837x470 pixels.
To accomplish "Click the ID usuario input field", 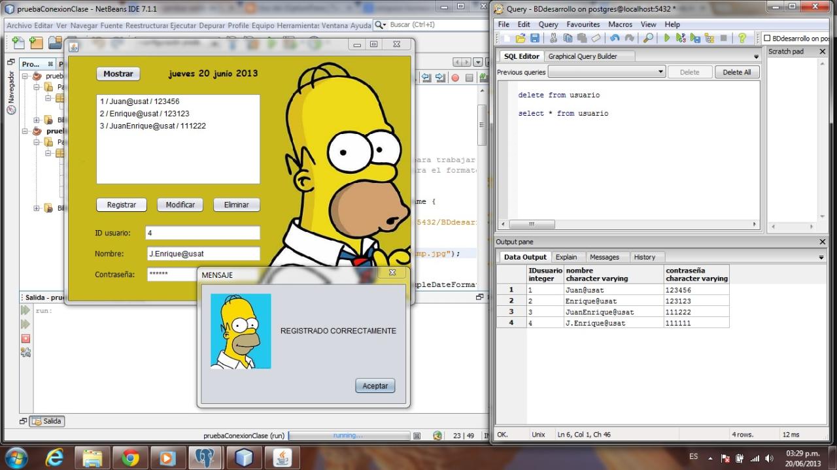I will tap(203, 233).
